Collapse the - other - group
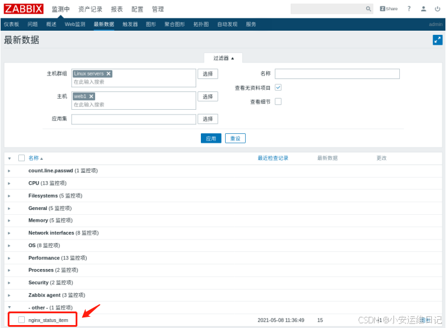Image resolution: width=446 pixels, height=328 pixels. [x=9, y=307]
